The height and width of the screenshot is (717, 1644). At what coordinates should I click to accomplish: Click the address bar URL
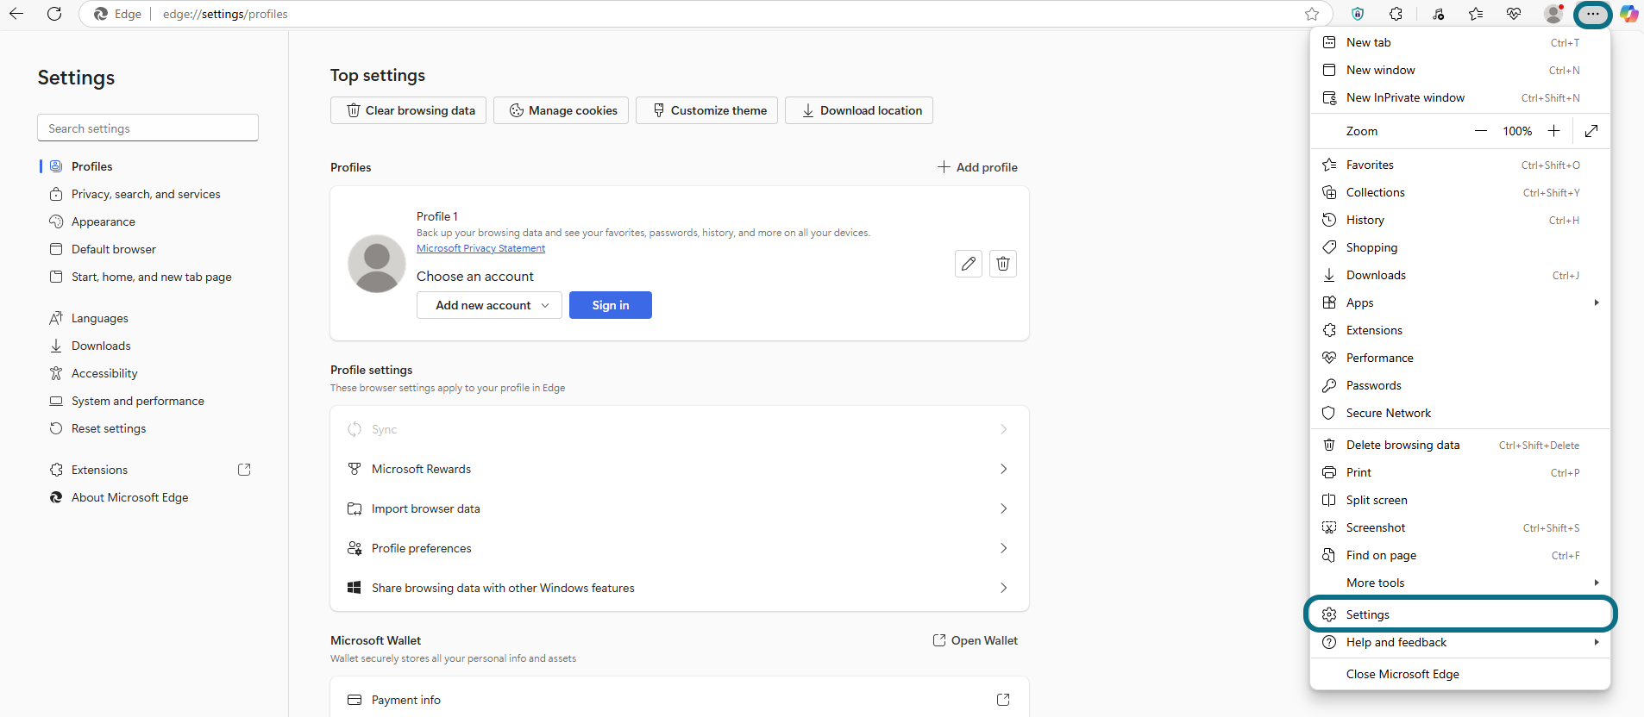coord(225,14)
